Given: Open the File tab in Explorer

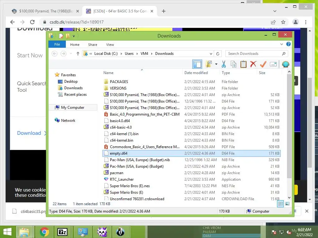Looking at the screenshot, I should [x=57, y=44].
